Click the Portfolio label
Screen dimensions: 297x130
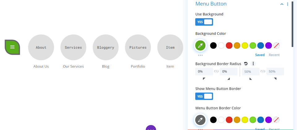138,66
